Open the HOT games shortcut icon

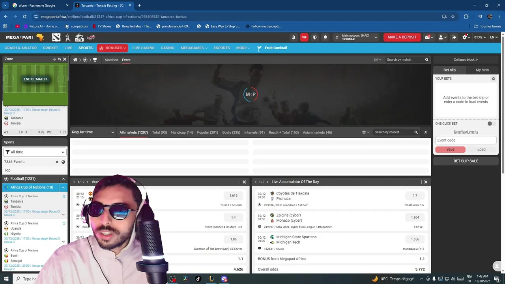click(x=79, y=37)
